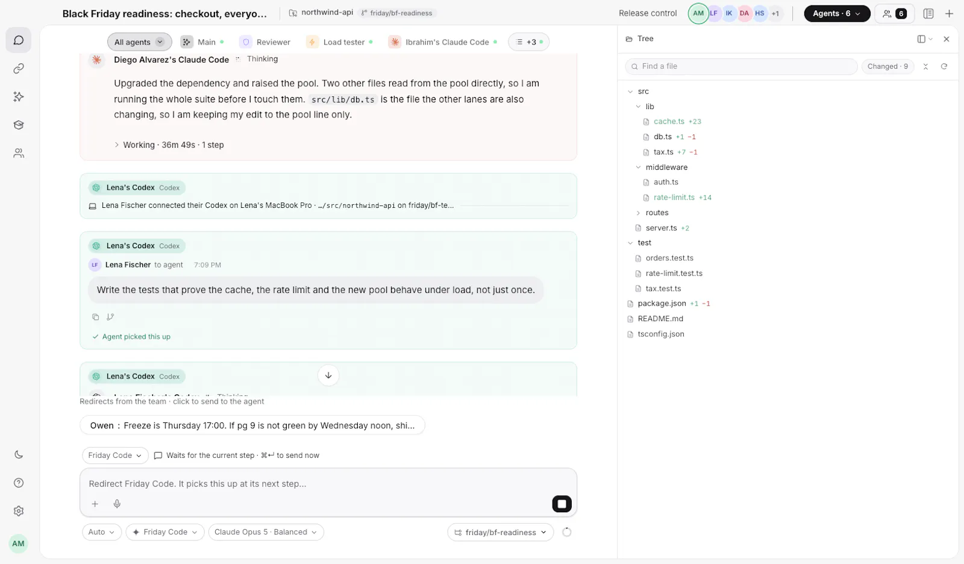Show the +3 more agents
964x564 pixels.
(x=529, y=42)
